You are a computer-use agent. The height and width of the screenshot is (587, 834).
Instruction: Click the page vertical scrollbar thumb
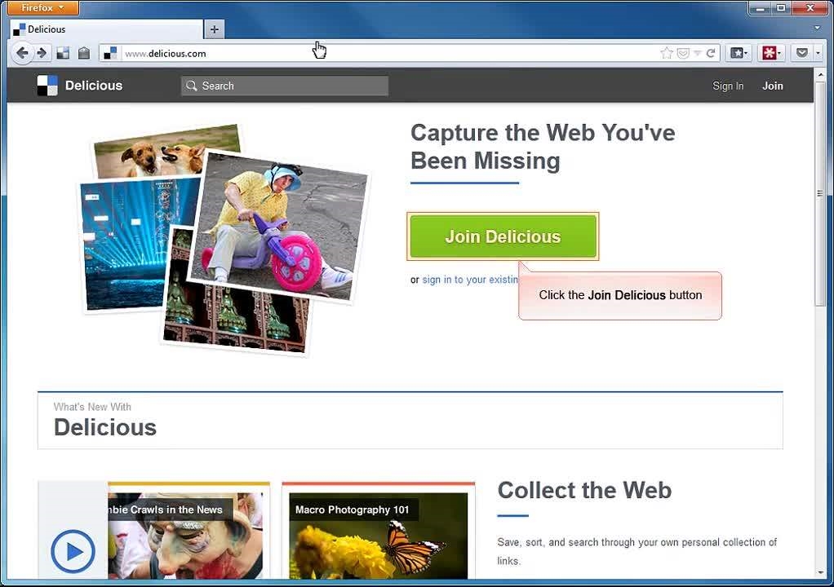click(x=819, y=194)
